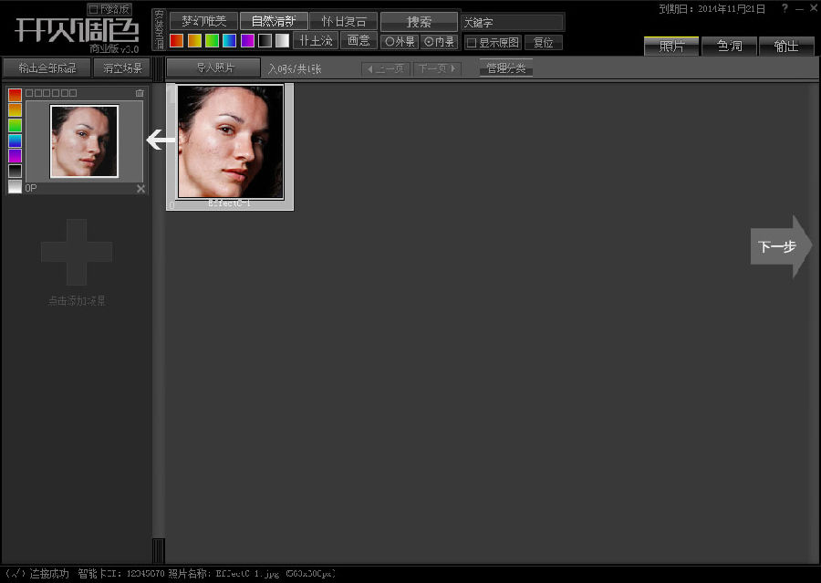Select the red swatch in the top toolbar
This screenshot has height=583, width=821.
(x=177, y=41)
